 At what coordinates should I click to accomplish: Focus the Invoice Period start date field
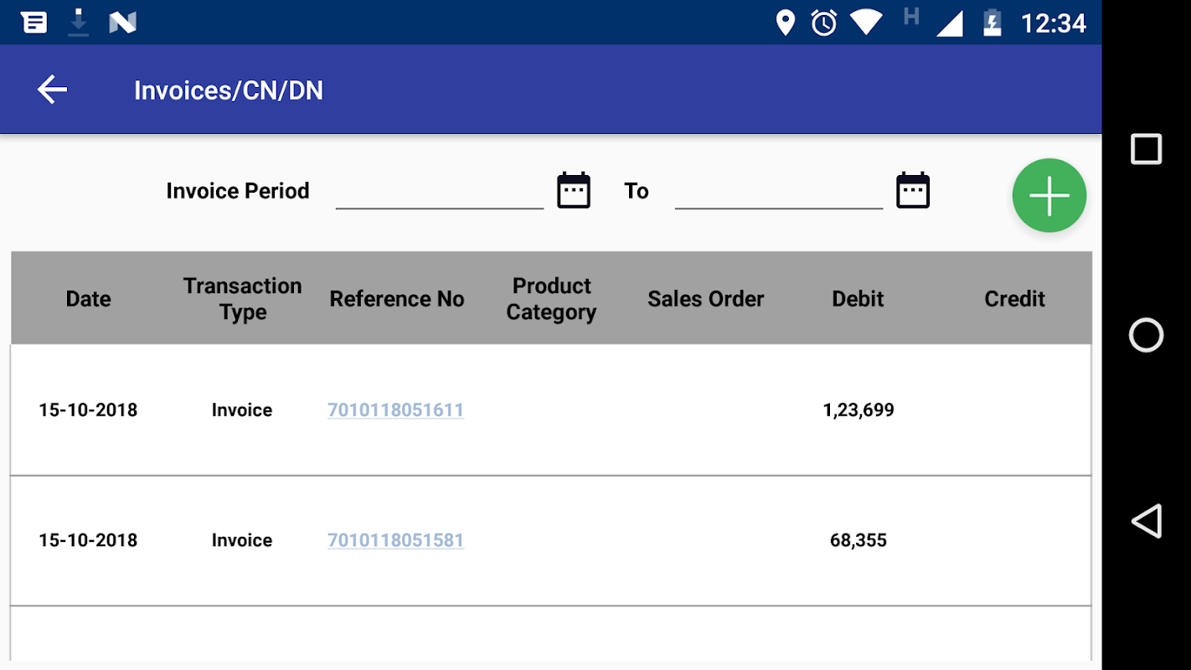coord(440,193)
